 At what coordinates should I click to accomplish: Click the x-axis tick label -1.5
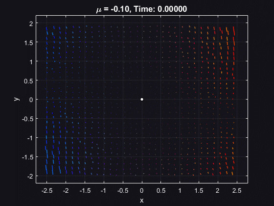click(85, 191)
